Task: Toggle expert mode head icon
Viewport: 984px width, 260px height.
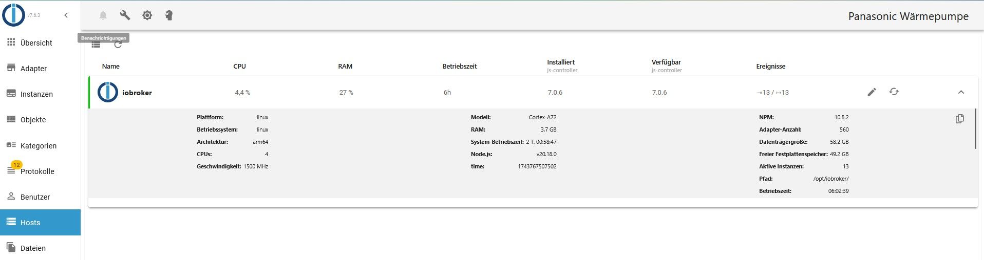Action: click(x=169, y=15)
